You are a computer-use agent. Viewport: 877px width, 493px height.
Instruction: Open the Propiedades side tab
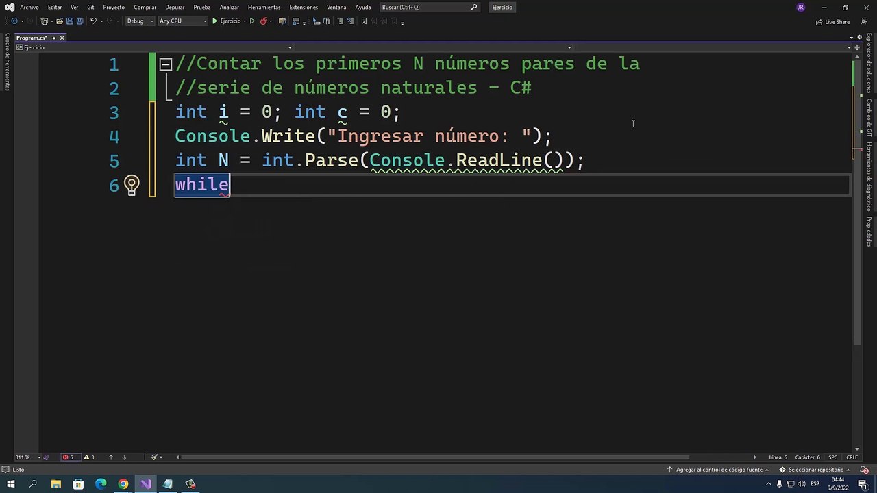[x=869, y=231]
